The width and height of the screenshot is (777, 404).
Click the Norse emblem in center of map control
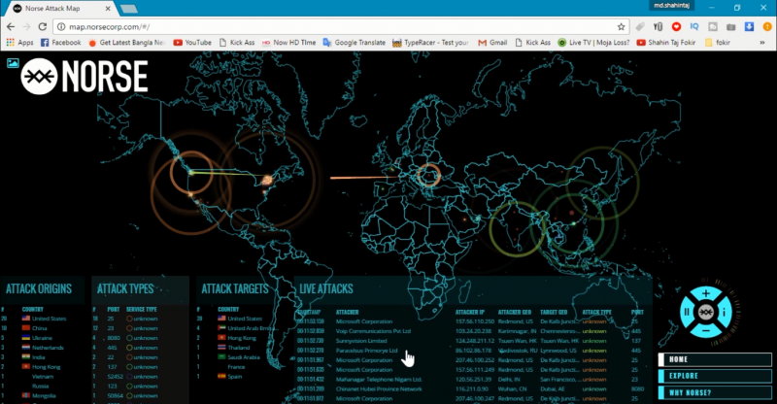[706, 313]
